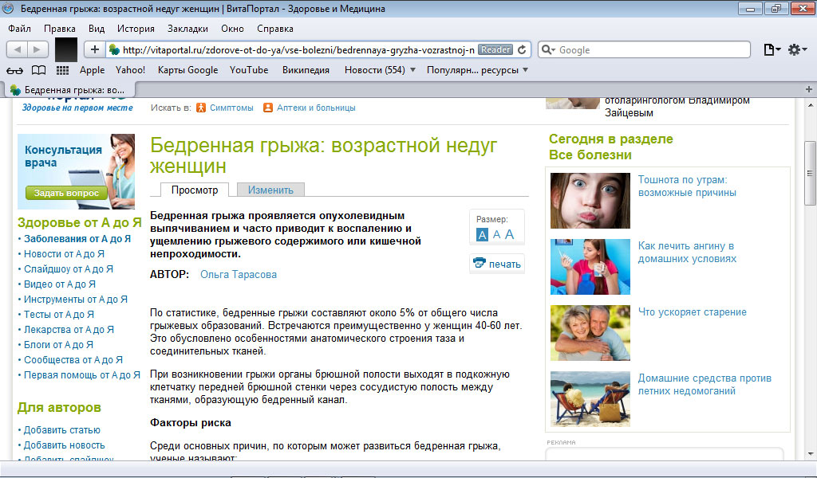Screen dimensions: 817x478
Task: Switch to the Изменить tab
Action: [x=270, y=190]
